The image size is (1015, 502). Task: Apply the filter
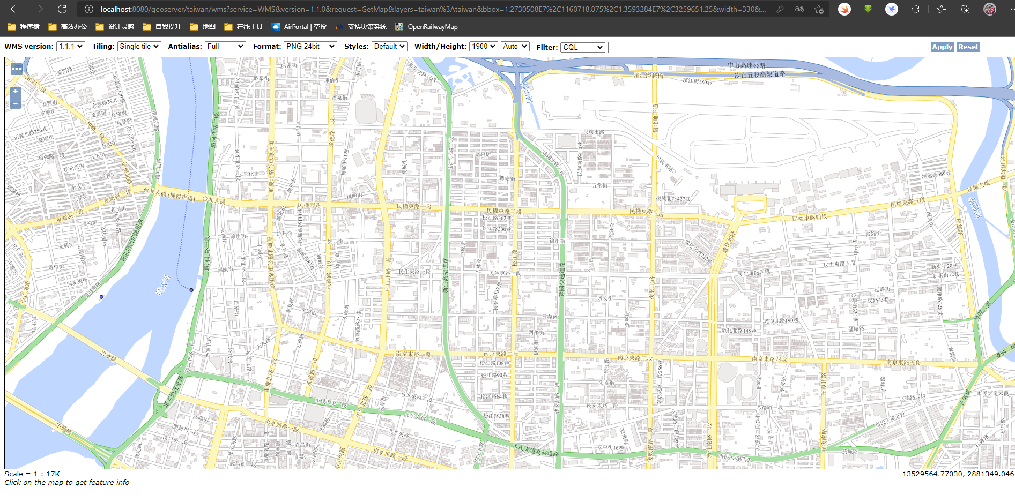pos(942,47)
